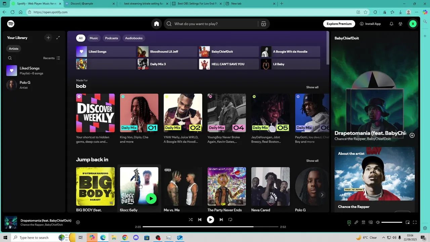Open the playback queue
The image size is (430, 242).
[x=363, y=222]
